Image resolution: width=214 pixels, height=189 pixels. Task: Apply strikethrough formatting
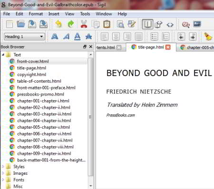[x=88, y=37]
